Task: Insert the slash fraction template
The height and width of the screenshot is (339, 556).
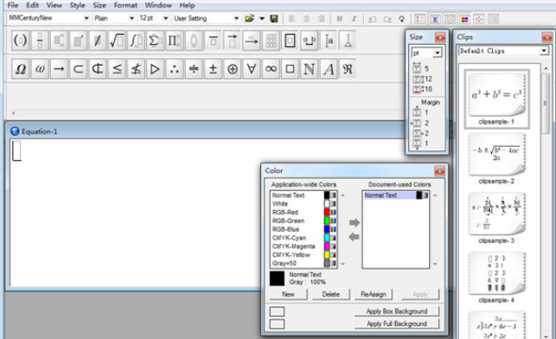Action: pos(97,41)
